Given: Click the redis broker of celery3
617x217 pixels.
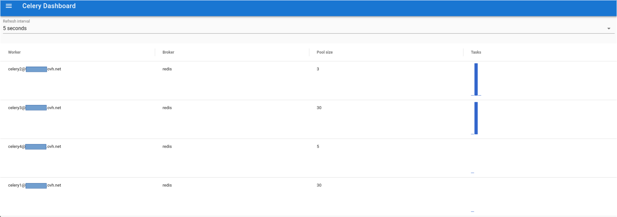Looking at the screenshot, I should (167, 108).
